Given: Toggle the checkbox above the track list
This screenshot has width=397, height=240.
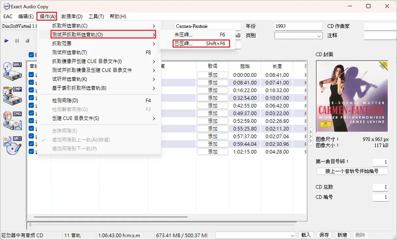Looking at the screenshot, I should point(31,55).
